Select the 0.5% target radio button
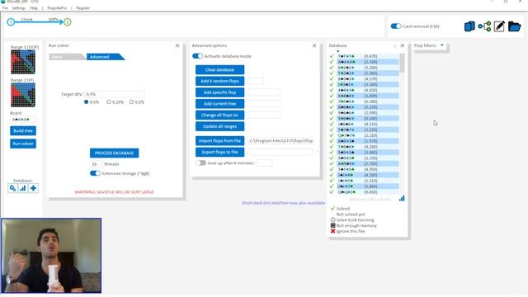Screen dimensions: 528x297 [x=86, y=102]
